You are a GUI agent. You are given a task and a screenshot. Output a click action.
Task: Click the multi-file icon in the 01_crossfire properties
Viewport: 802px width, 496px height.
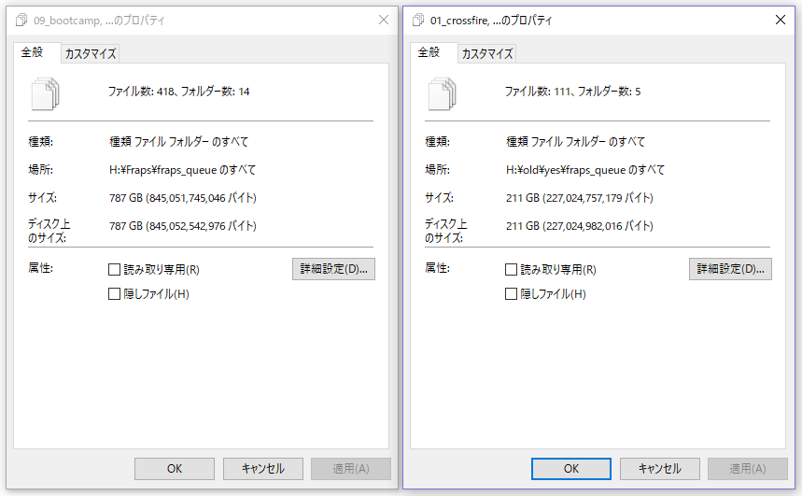coord(442,93)
